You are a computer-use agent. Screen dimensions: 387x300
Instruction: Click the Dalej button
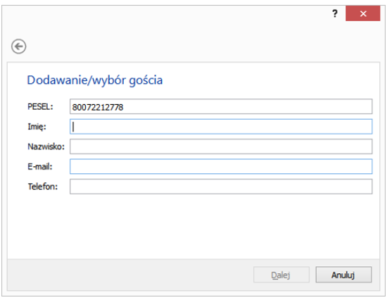(x=281, y=275)
